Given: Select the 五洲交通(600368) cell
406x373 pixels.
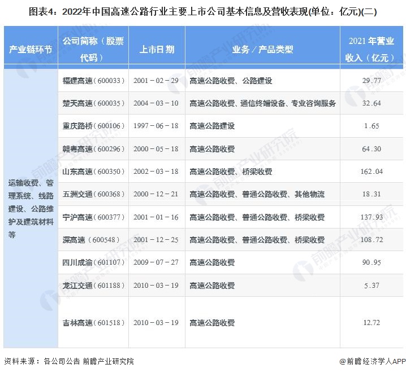Looking at the screenshot, I should pos(93,194).
